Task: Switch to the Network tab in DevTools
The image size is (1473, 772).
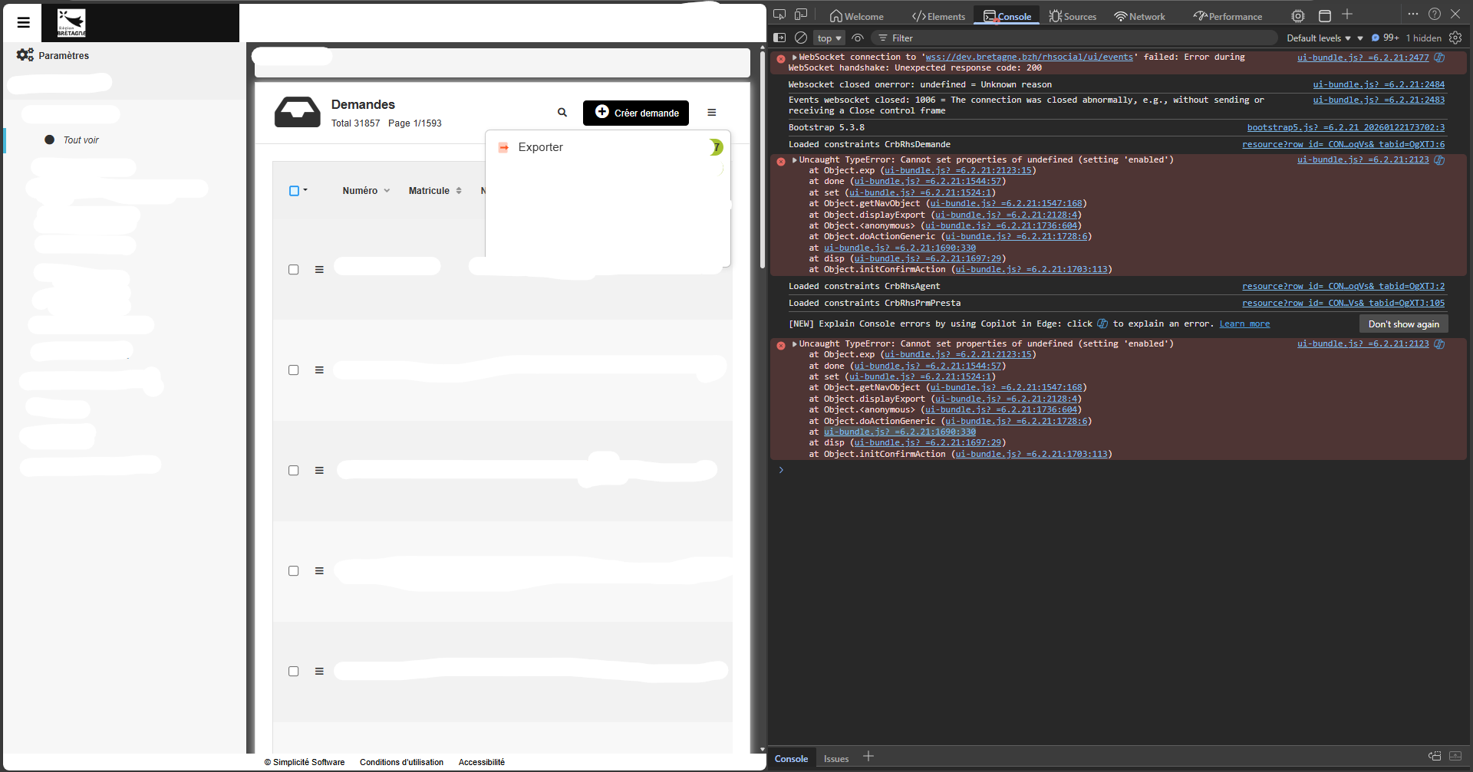Action: click(x=1139, y=16)
